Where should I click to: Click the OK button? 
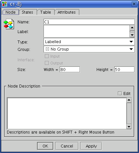(45, 146)
